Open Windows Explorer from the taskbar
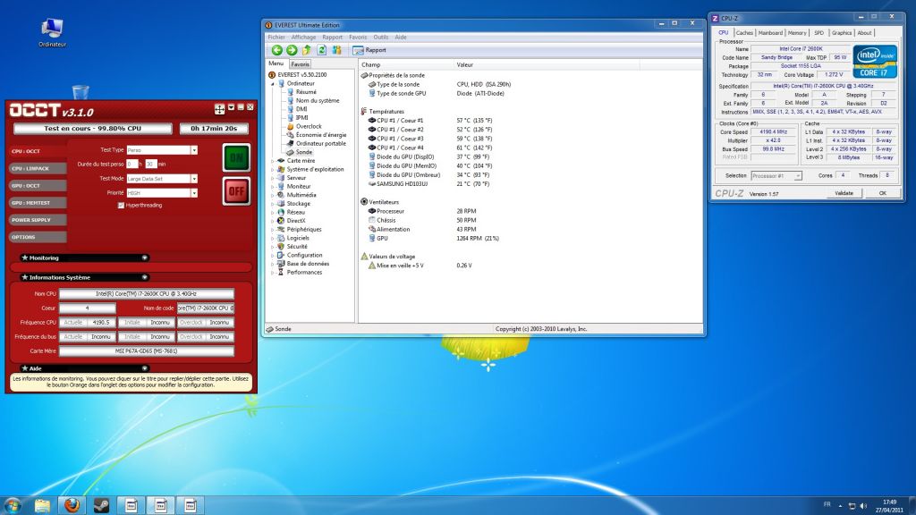The width and height of the screenshot is (916, 515). [42, 505]
